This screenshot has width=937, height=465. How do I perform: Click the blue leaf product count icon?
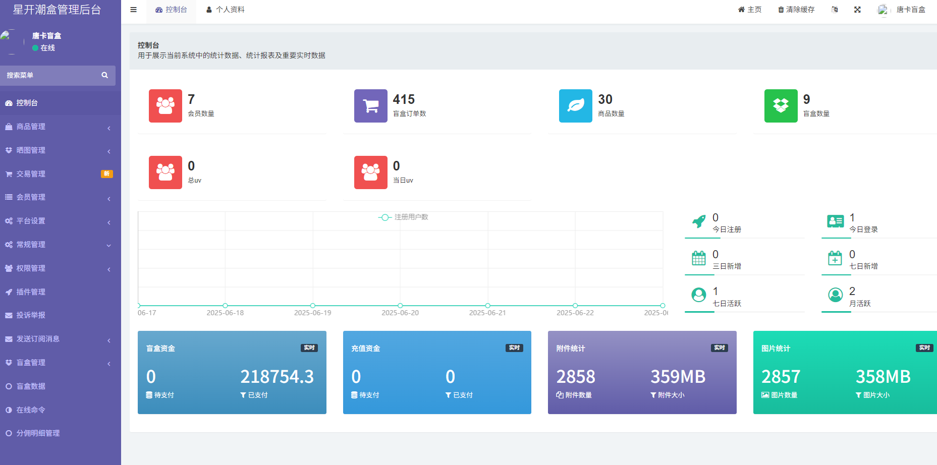coord(575,106)
